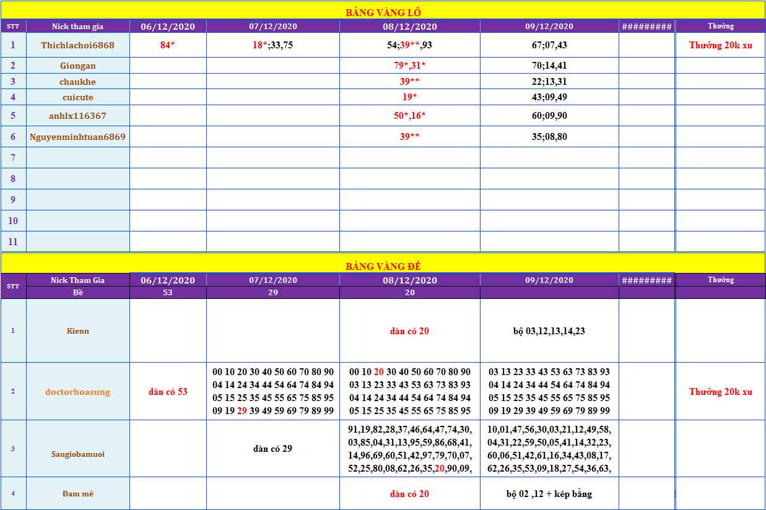Click "39**" in the chaukhe row
Viewport: 766px width, 510px height.
coord(410,82)
